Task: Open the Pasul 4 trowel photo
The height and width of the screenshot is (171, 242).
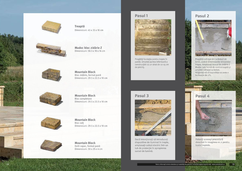Action: point(213,118)
